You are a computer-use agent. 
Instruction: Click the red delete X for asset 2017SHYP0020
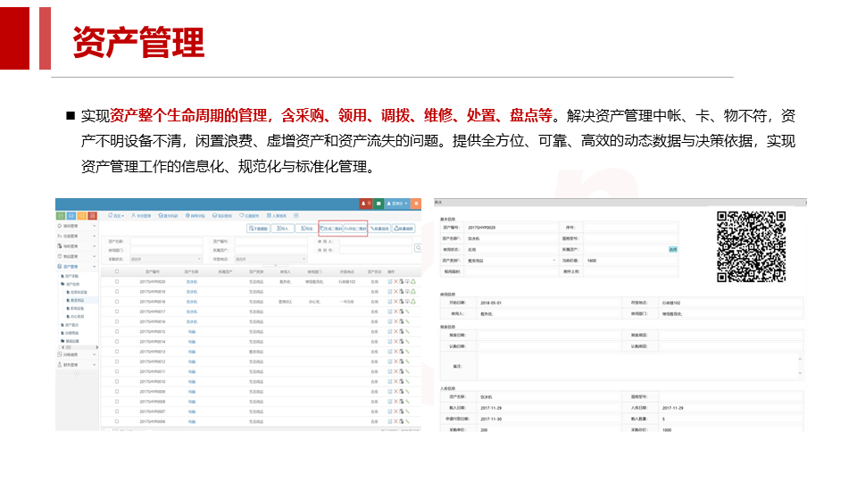(395, 281)
